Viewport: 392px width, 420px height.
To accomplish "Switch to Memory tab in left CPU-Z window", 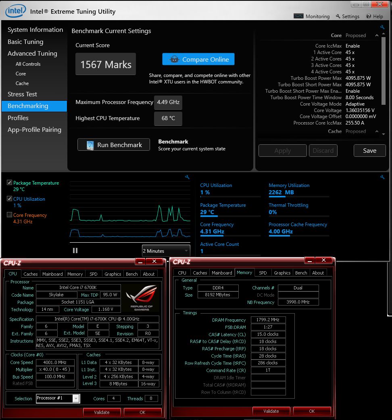I will click(75, 274).
